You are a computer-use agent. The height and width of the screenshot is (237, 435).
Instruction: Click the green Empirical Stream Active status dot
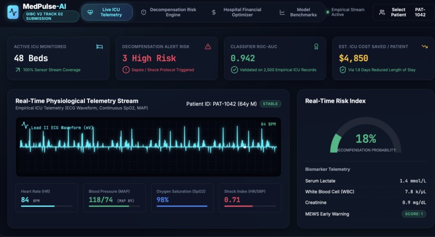(x=328, y=12)
